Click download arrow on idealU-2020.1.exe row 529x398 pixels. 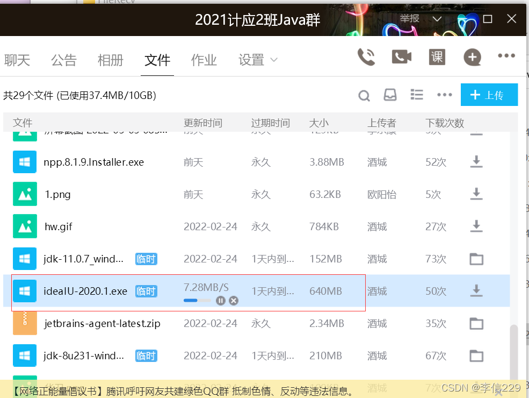(476, 291)
